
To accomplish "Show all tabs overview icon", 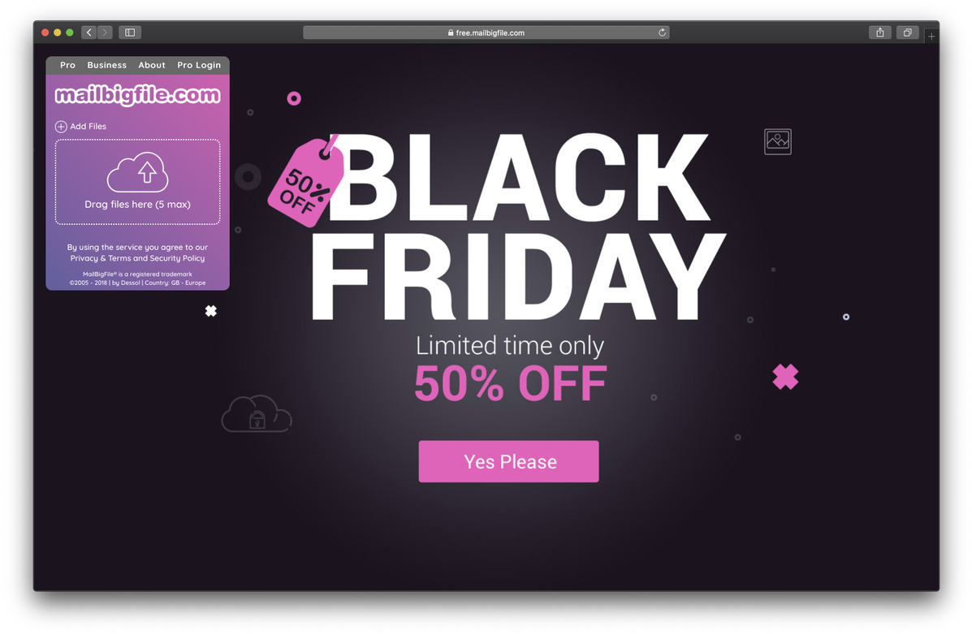I will 908,32.
